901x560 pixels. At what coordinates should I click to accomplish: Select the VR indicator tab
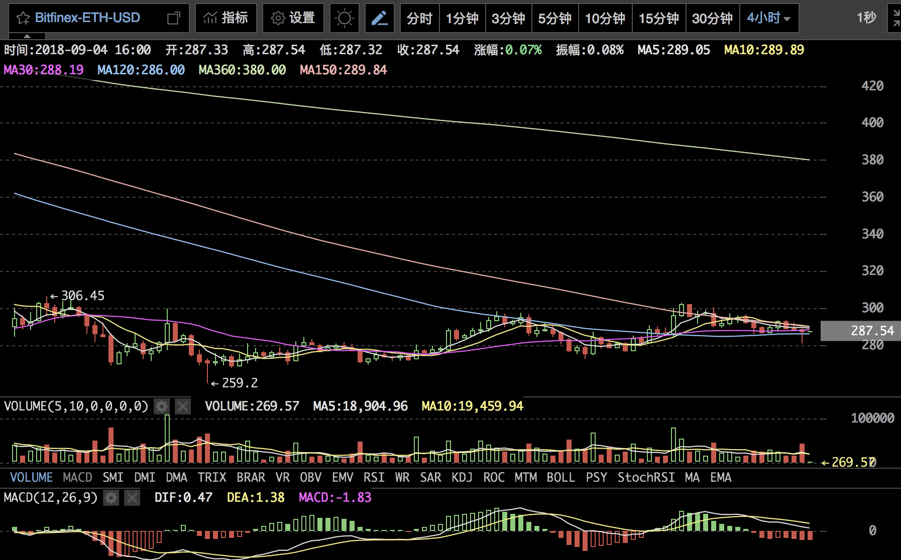[283, 477]
